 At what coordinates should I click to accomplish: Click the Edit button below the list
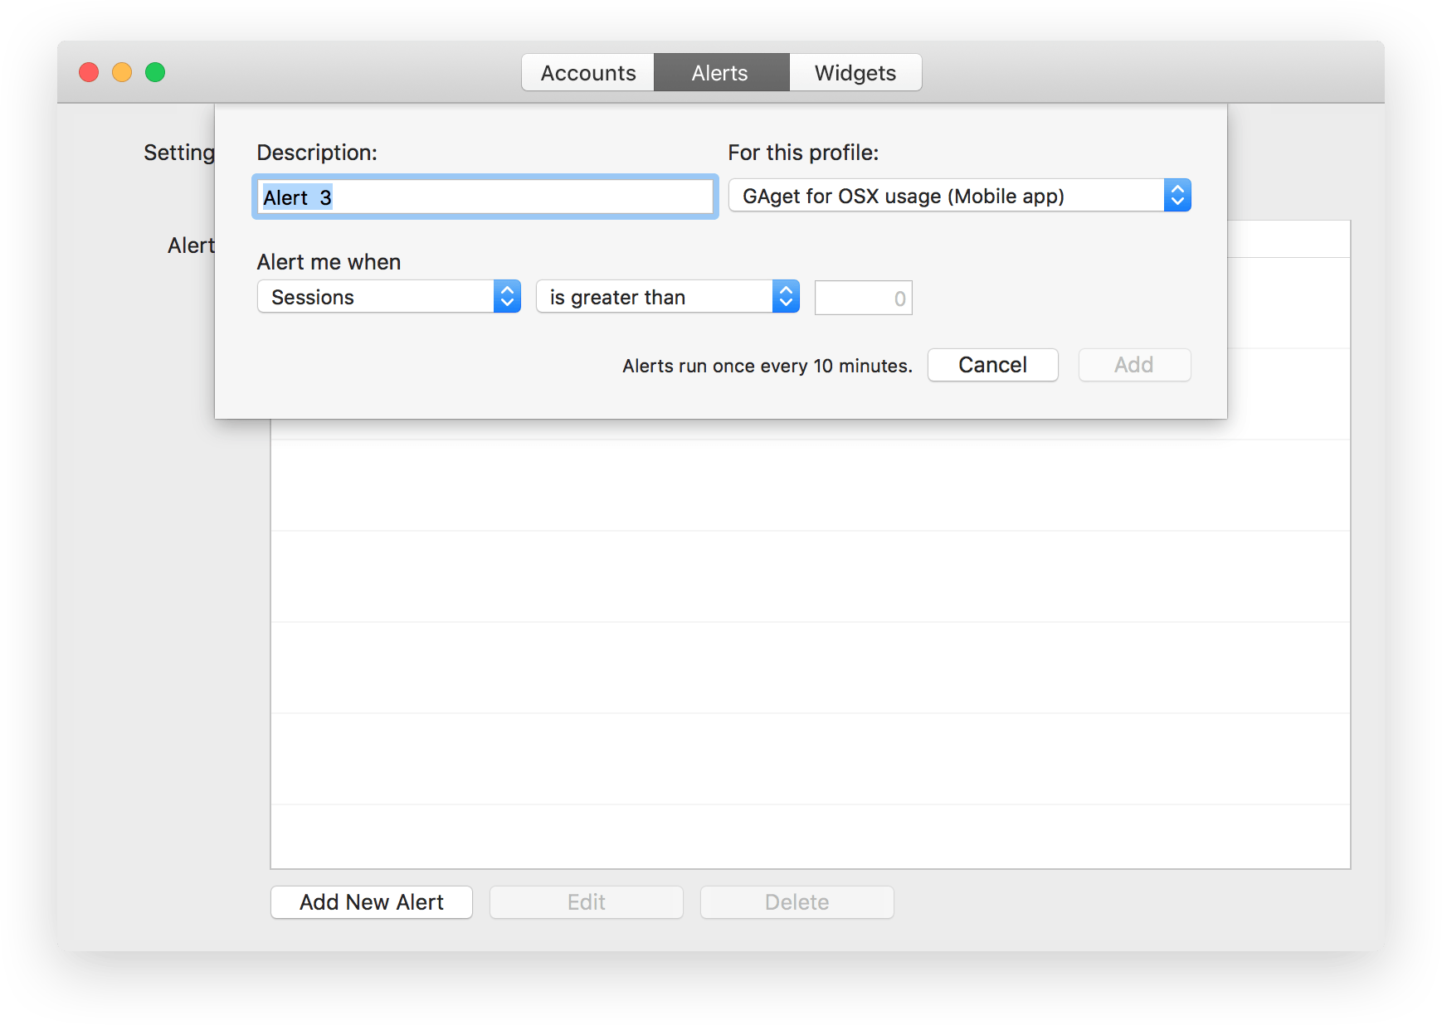click(x=586, y=902)
